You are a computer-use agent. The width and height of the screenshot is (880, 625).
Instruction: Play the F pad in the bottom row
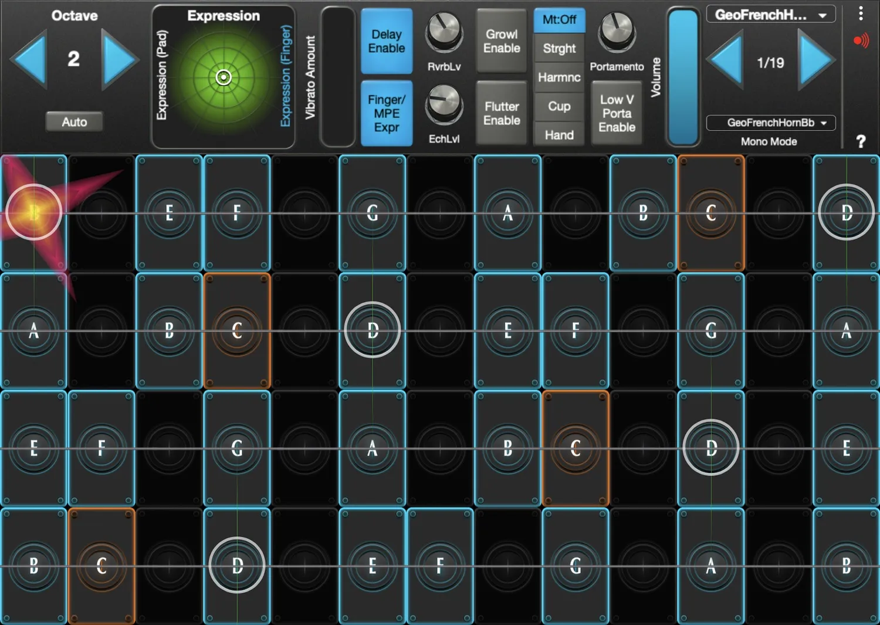pos(440,566)
